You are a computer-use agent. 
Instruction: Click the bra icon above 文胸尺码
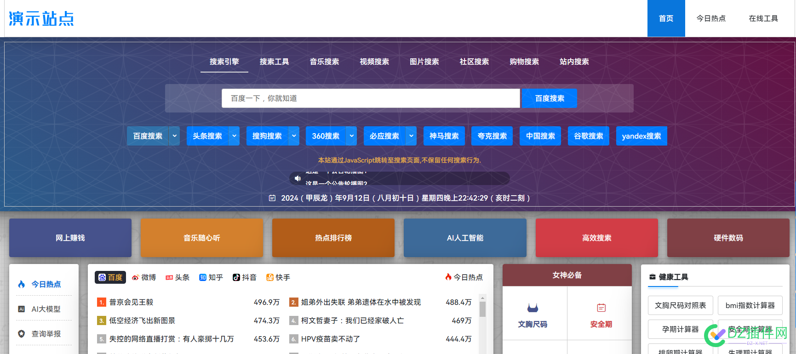point(533,307)
